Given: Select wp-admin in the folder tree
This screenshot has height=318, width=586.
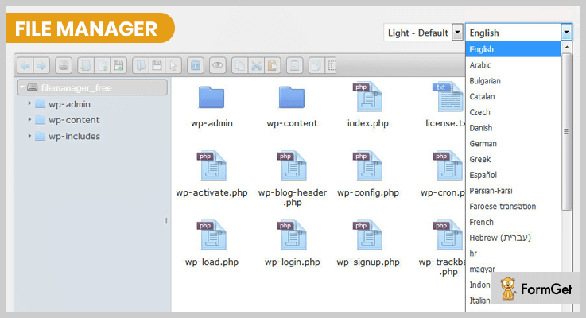Looking at the screenshot, I should click(69, 104).
